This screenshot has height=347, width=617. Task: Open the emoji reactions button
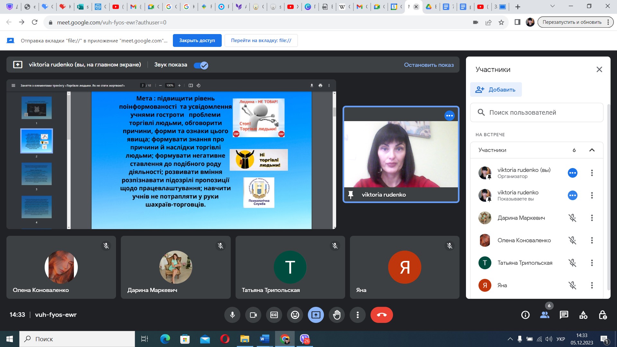pyautogui.click(x=295, y=315)
